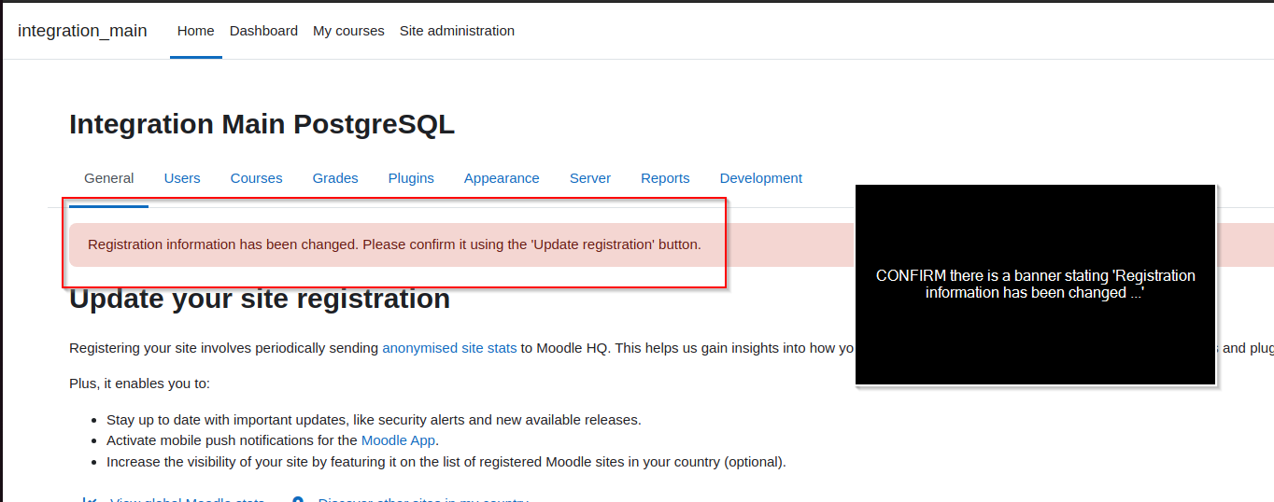Select the General admin tab
The width and height of the screenshot is (1274, 502).
tap(109, 178)
